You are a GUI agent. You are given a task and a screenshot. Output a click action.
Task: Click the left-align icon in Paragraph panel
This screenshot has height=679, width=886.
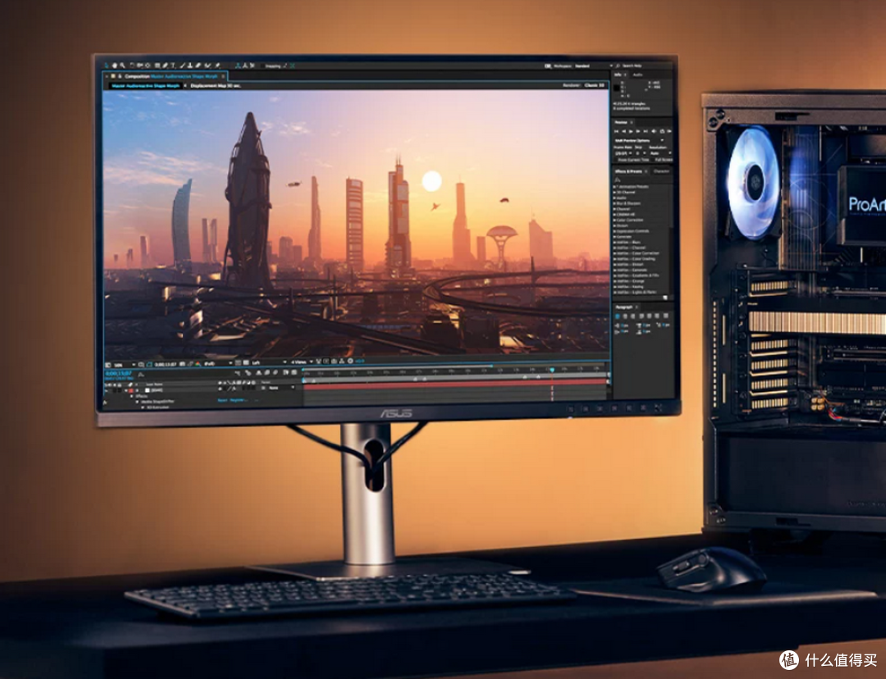(x=618, y=316)
